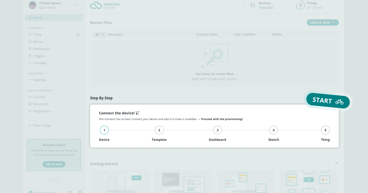Click the Plane Usage lightning icon
Screen dimensions: 368x193
[x=30, y=125]
